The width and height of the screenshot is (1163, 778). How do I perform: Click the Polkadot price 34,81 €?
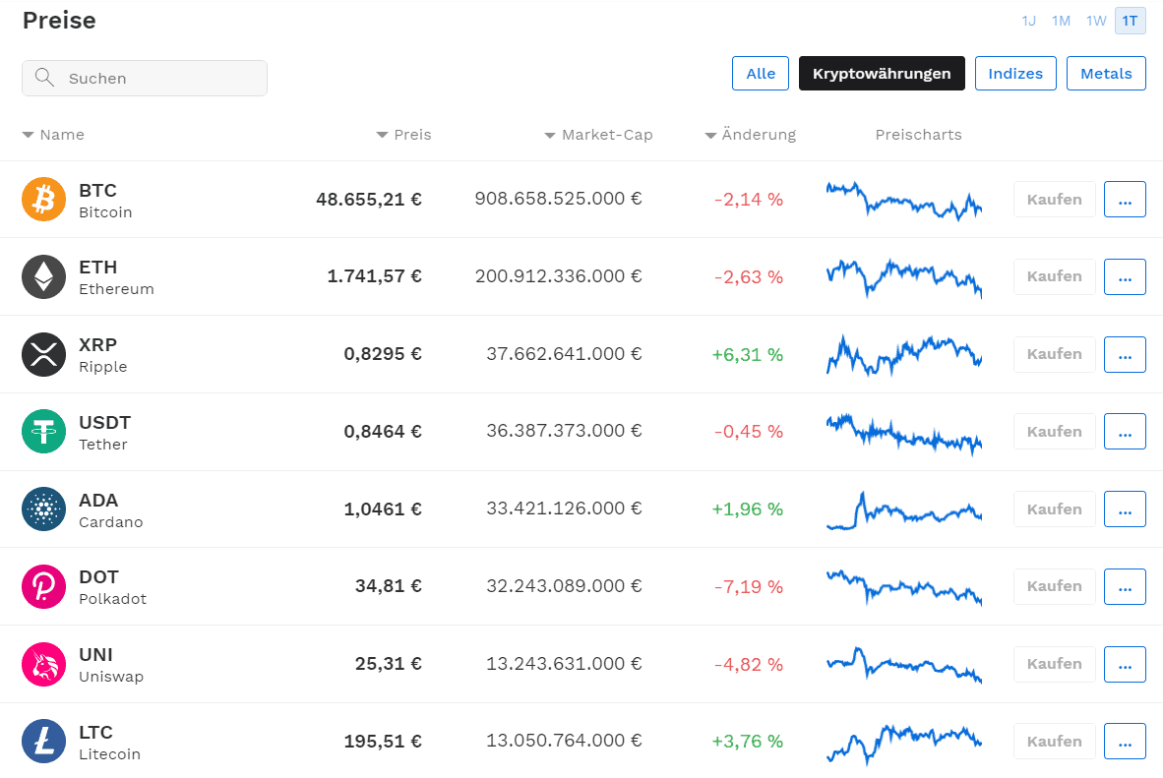pyautogui.click(x=388, y=586)
